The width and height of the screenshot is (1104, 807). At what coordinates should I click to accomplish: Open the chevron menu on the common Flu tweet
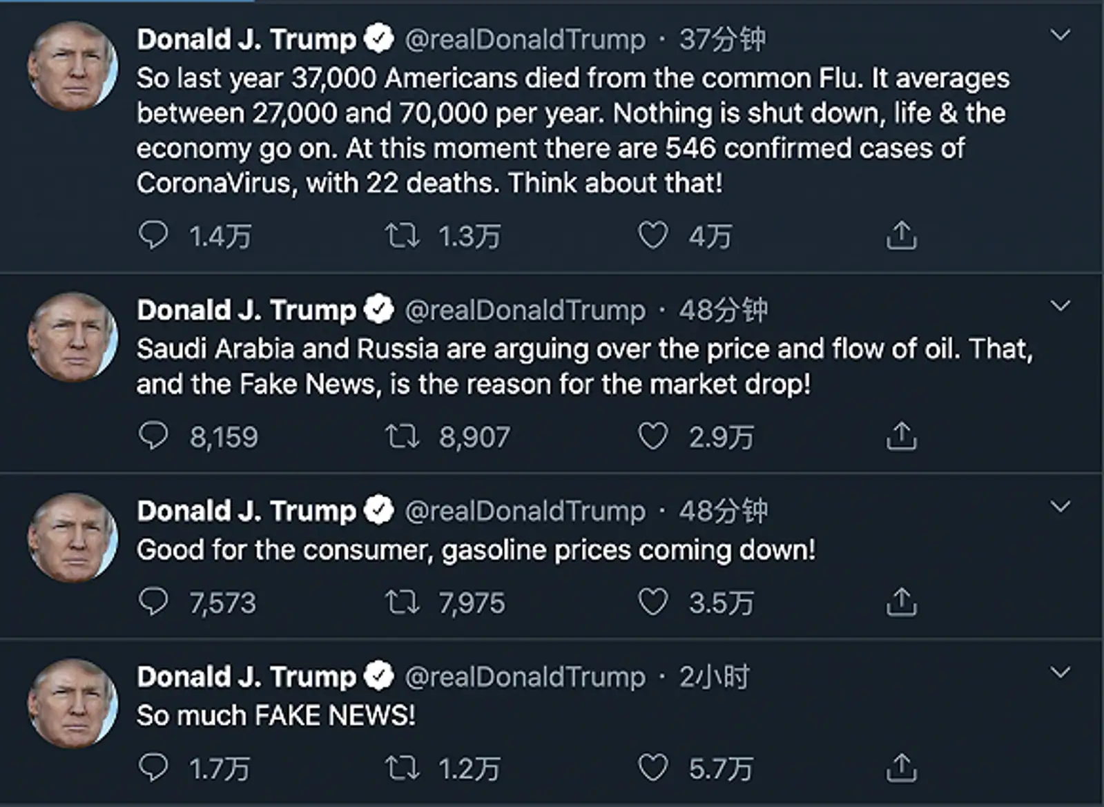click(x=1061, y=35)
